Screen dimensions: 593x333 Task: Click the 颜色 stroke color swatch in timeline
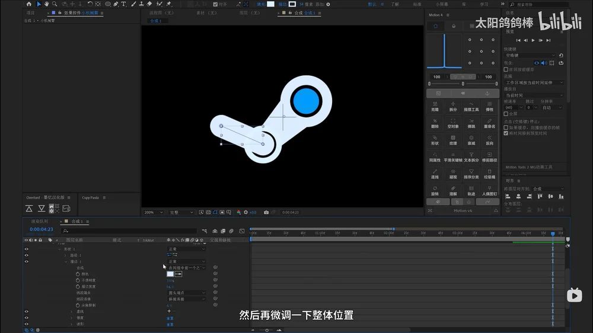coord(170,274)
